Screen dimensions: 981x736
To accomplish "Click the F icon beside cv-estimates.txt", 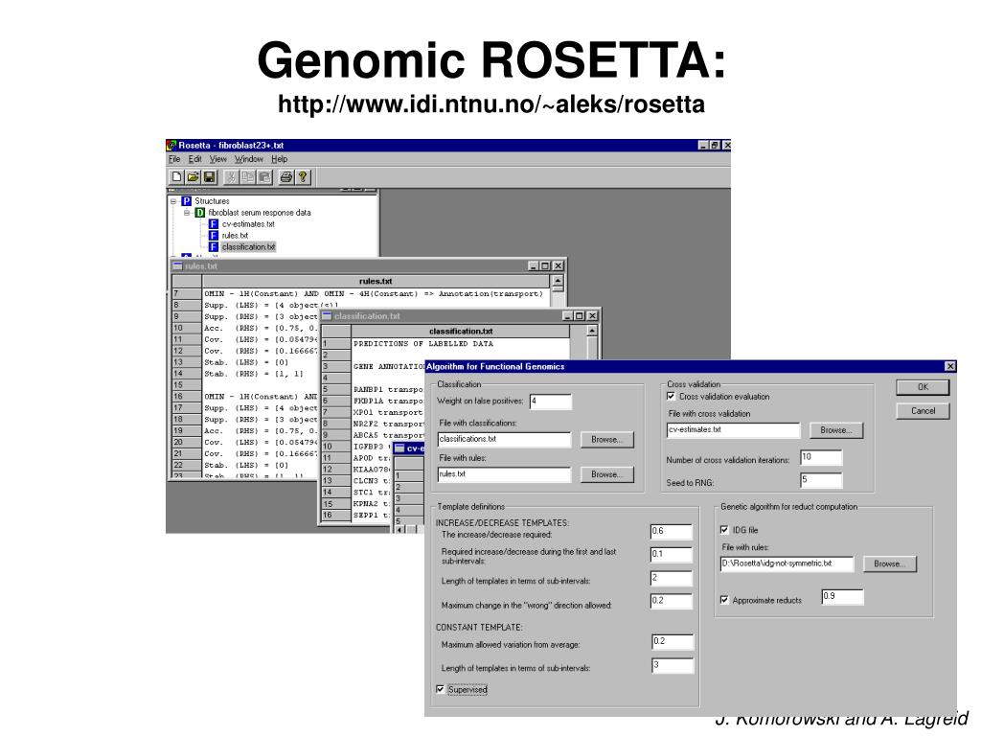I will 214,224.
